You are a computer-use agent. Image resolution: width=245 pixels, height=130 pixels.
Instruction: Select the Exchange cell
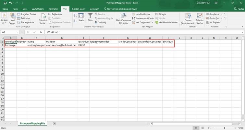click(x=10, y=45)
